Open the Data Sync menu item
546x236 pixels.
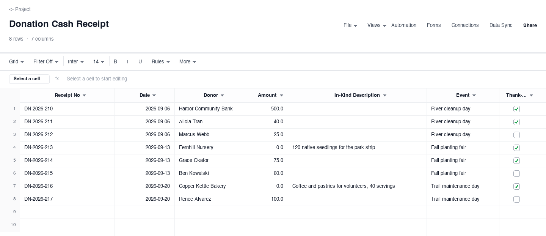501,25
